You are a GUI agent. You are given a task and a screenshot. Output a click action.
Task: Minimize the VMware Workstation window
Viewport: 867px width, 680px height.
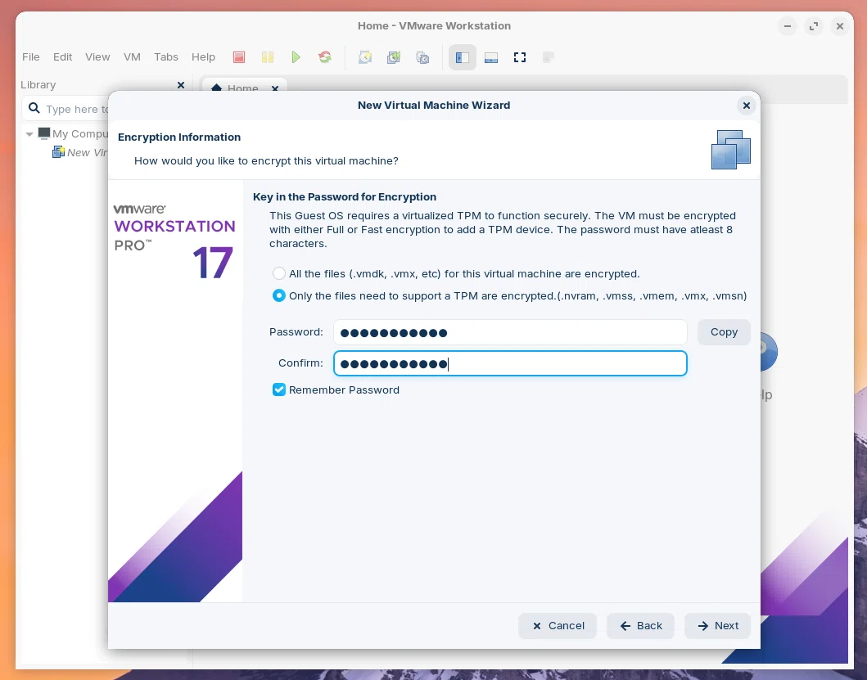pos(788,26)
